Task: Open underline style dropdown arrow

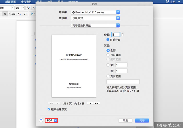Action: click(x=9, y=14)
